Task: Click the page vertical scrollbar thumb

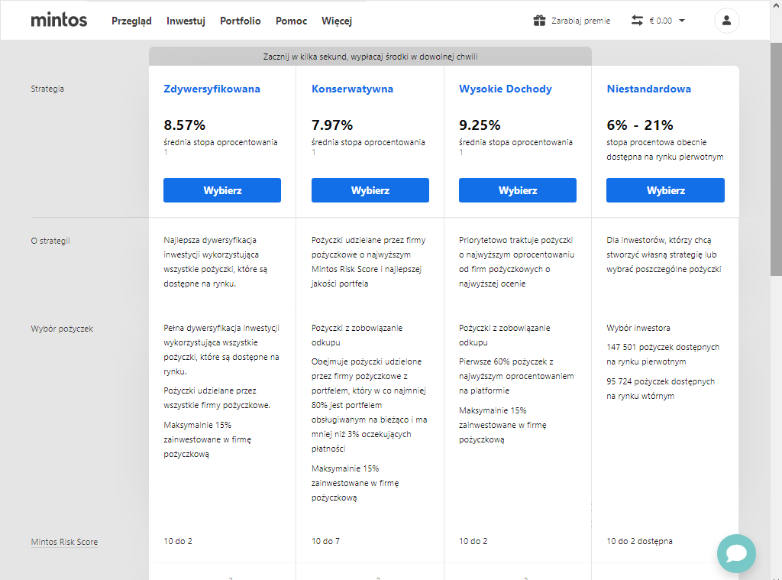Action: click(776, 159)
